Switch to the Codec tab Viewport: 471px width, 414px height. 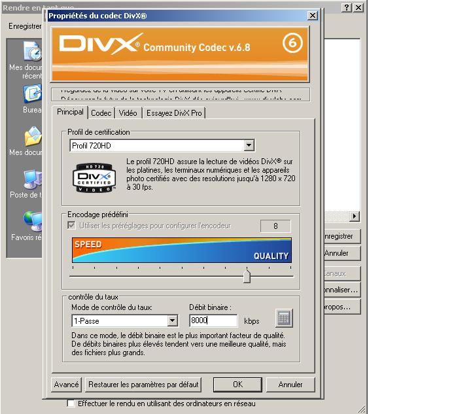101,113
